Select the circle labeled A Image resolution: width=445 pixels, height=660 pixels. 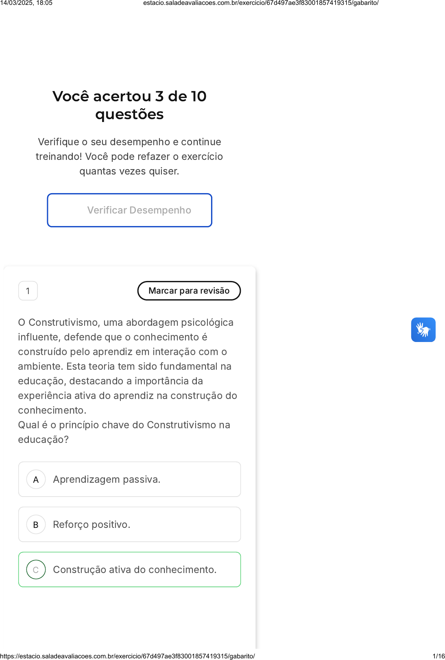[36, 479]
